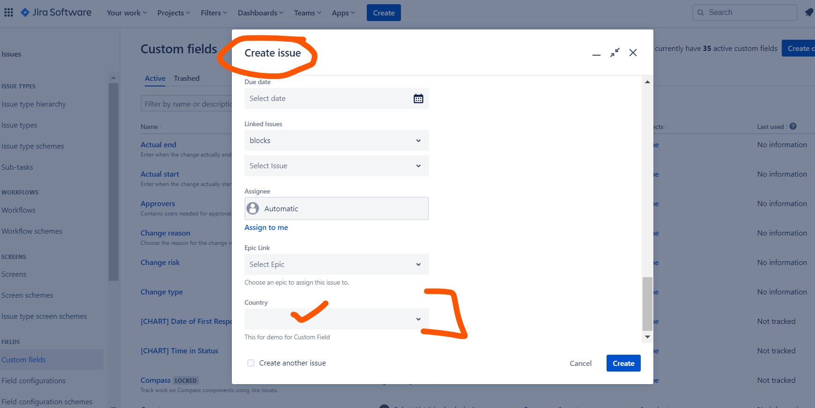Click the Jira Software logo

[x=56, y=13]
